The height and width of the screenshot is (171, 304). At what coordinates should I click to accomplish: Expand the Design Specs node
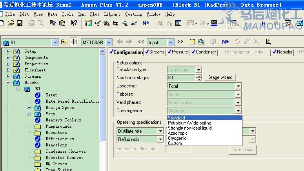point(29,107)
